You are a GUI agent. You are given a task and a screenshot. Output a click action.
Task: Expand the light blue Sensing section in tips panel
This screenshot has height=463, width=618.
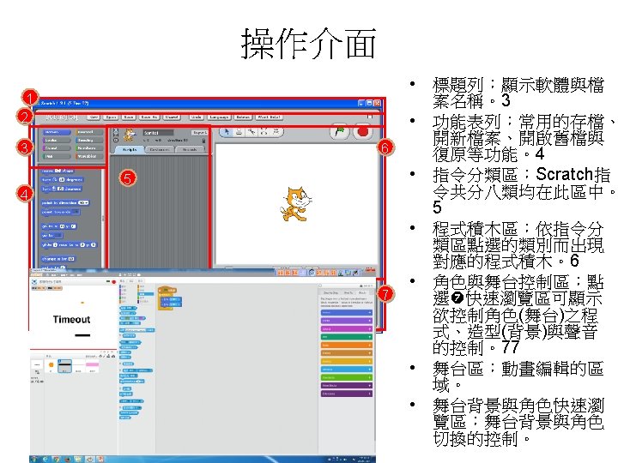click(x=347, y=370)
